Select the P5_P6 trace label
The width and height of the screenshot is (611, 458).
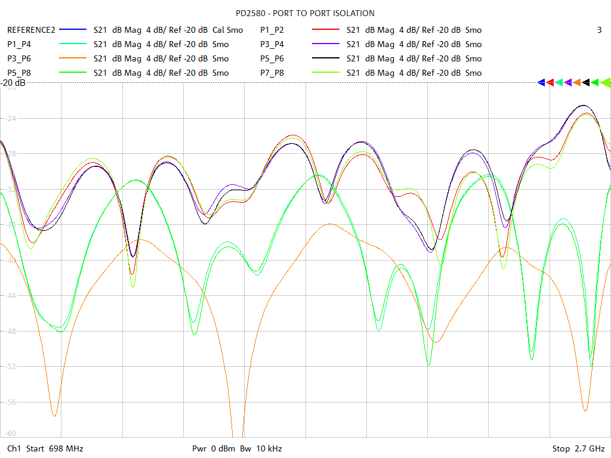(x=272, y=59)
